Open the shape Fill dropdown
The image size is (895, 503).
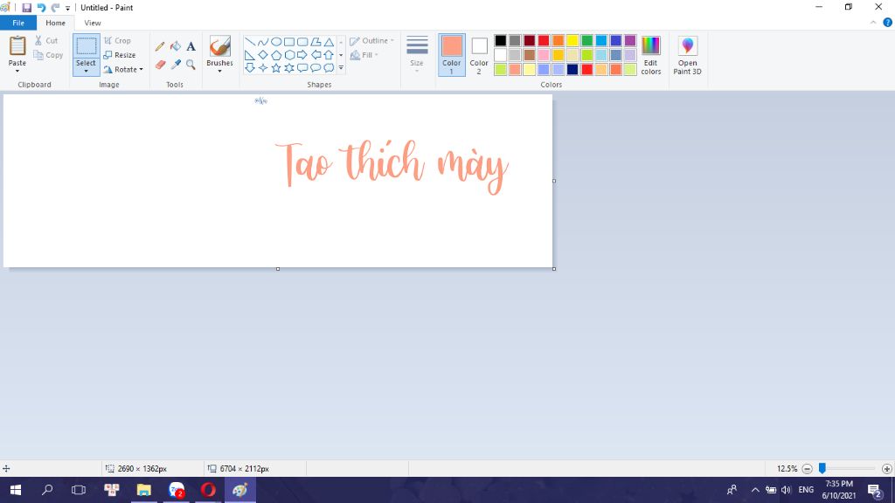click(364, 55)
